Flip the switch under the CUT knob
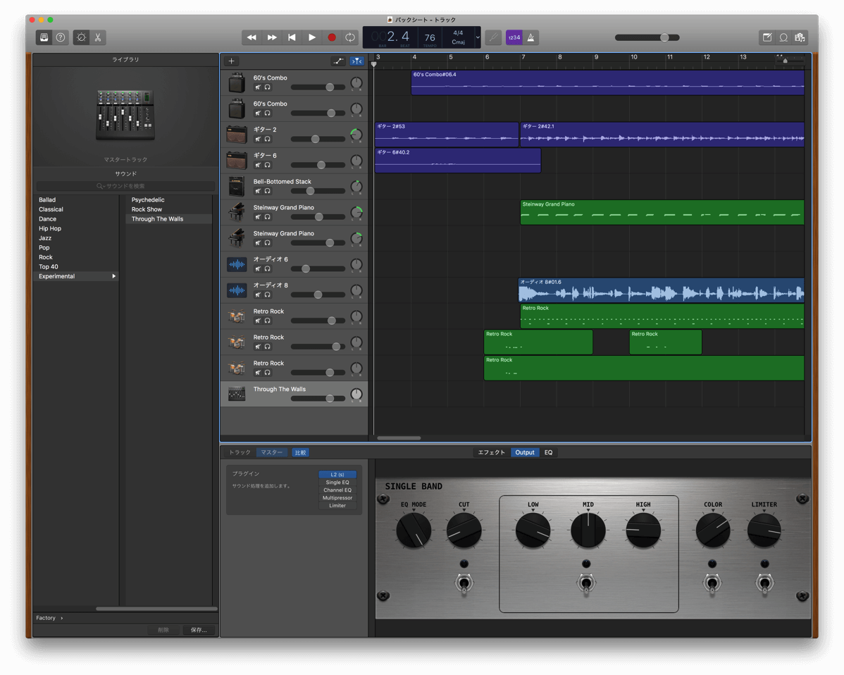 (464, 583)
